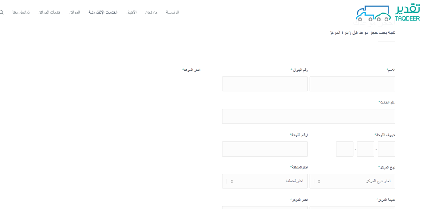Focus the الاسم name input field
The height and width of the screenshot is (209, 427).
tap(352, 84)
